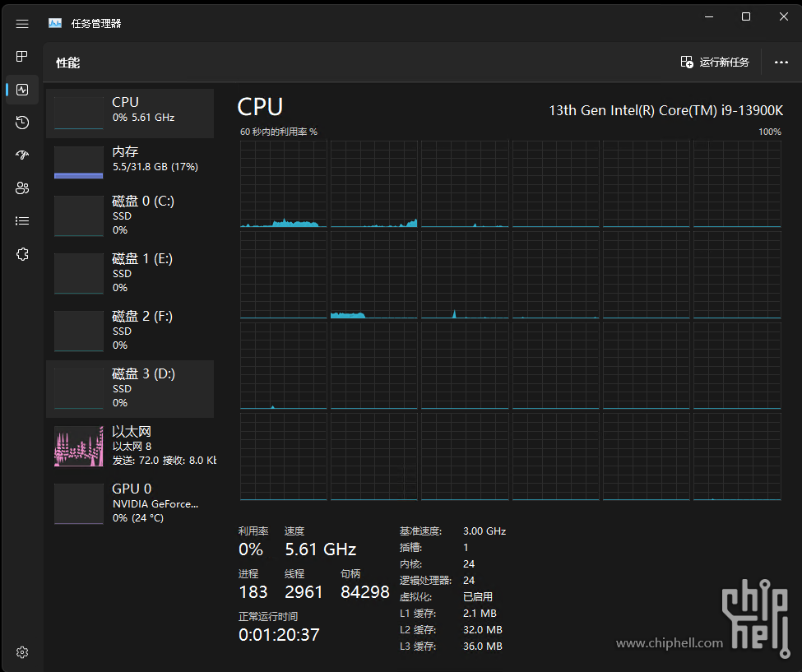The image size is (802, 672).
Task: Minimize the Task Manager window
Action: [709, 17]
